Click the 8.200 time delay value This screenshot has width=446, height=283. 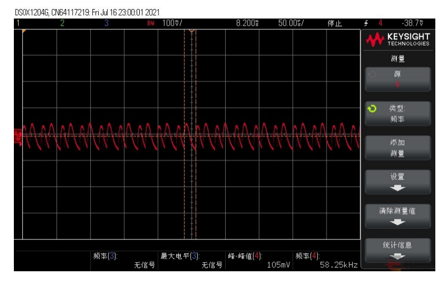tap(247, 23)
